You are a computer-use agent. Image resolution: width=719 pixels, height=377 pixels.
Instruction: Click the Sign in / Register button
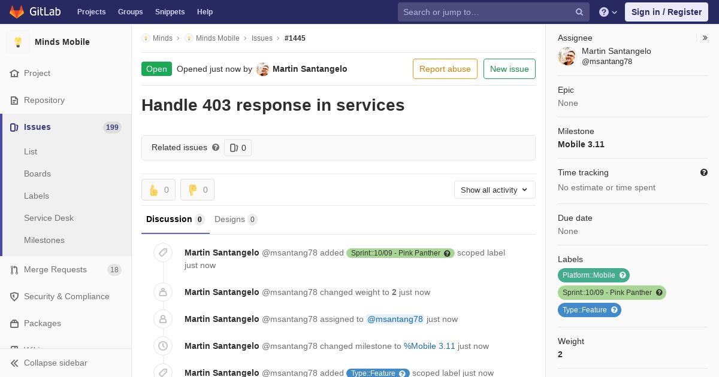(666, 12)
